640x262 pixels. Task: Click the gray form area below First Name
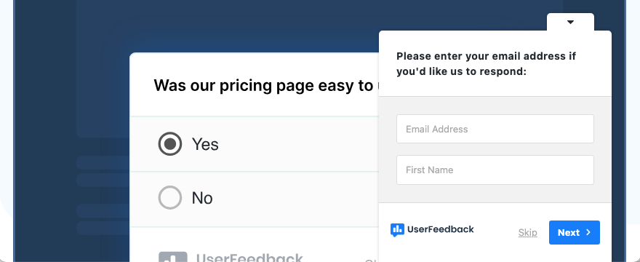click(495, 194)
